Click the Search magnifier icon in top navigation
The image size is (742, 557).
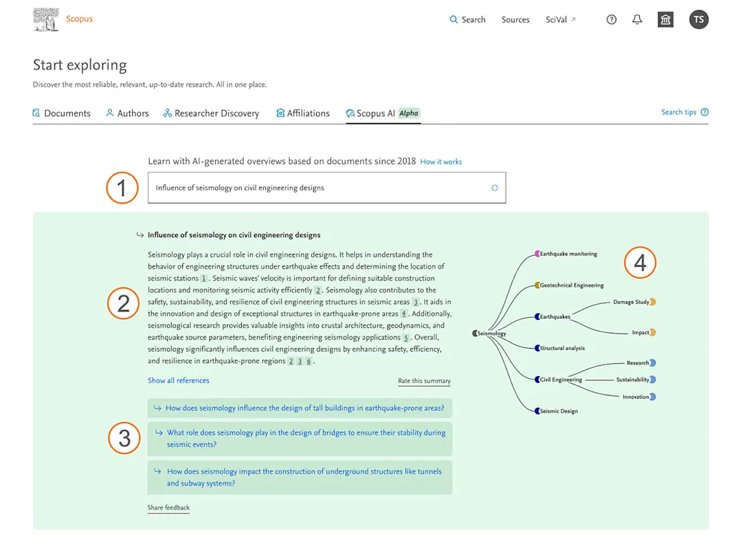click(x=453, y=19)
